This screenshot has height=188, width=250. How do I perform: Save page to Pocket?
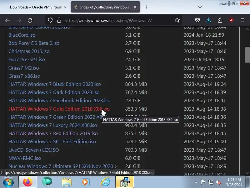click(197, 20)
